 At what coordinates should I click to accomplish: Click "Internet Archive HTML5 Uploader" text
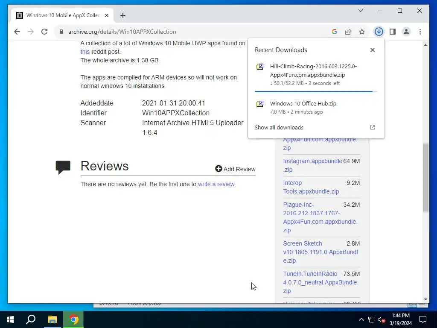[x=192, y=123]
